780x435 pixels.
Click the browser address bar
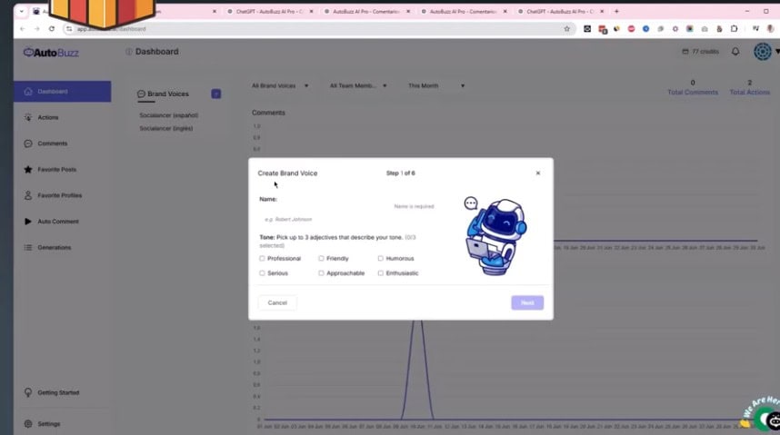pos(318,29)
